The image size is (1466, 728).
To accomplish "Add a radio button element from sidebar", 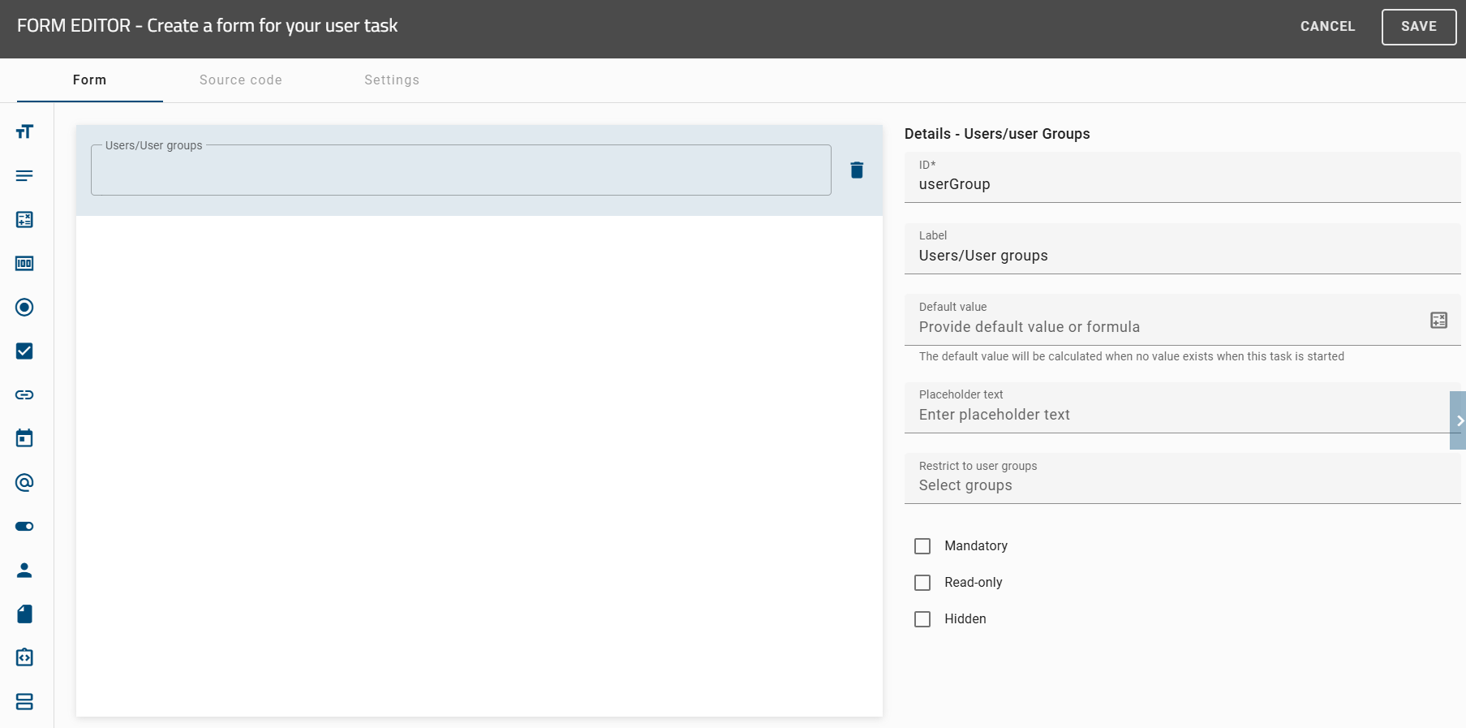I will click(x=24, y=307).
